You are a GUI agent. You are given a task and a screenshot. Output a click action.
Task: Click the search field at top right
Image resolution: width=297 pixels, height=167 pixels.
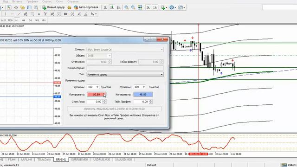280,7
